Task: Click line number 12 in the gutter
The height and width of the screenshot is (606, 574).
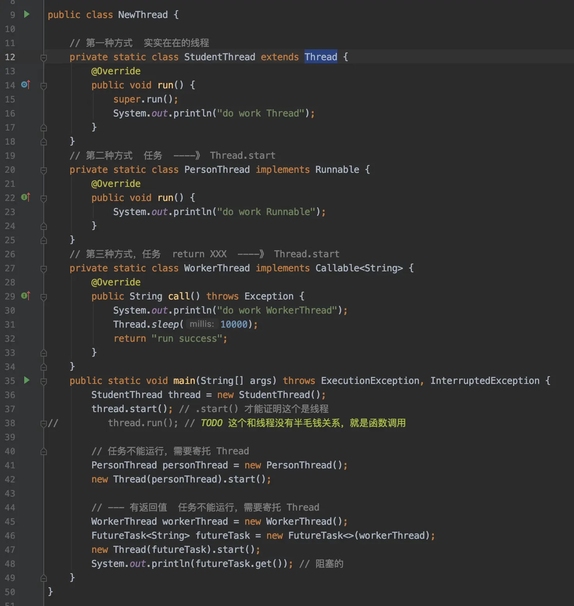Action: pos(10,57)
